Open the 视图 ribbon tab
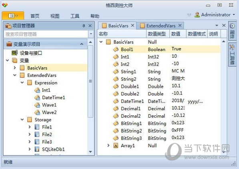239x169 pixels. [x=55, y=16]
